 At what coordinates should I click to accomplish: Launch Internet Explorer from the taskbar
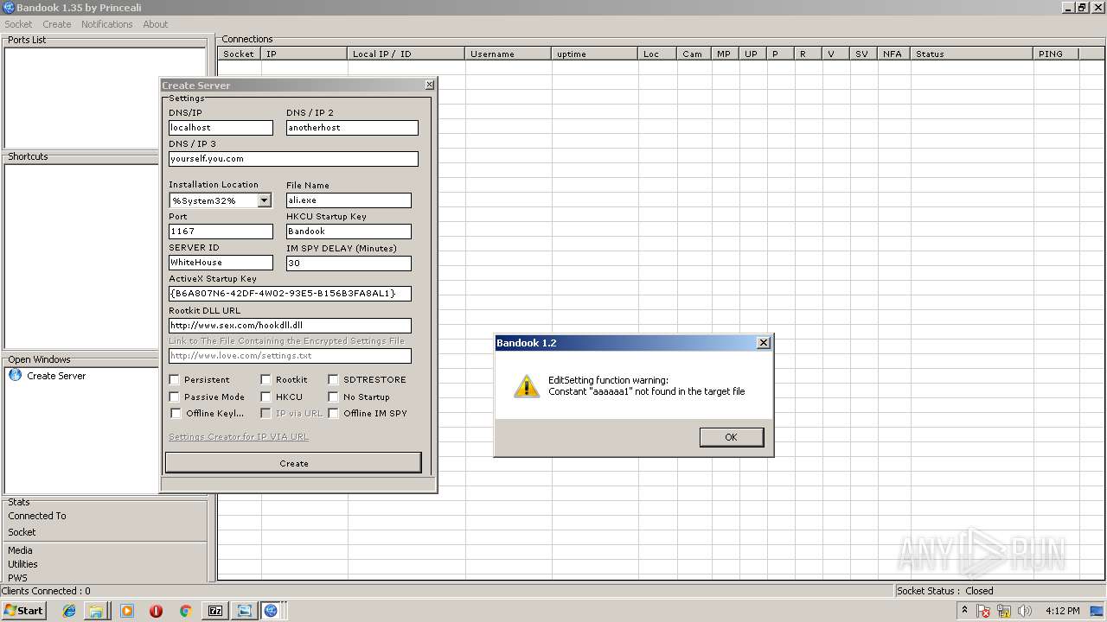[x=69, y=611]
